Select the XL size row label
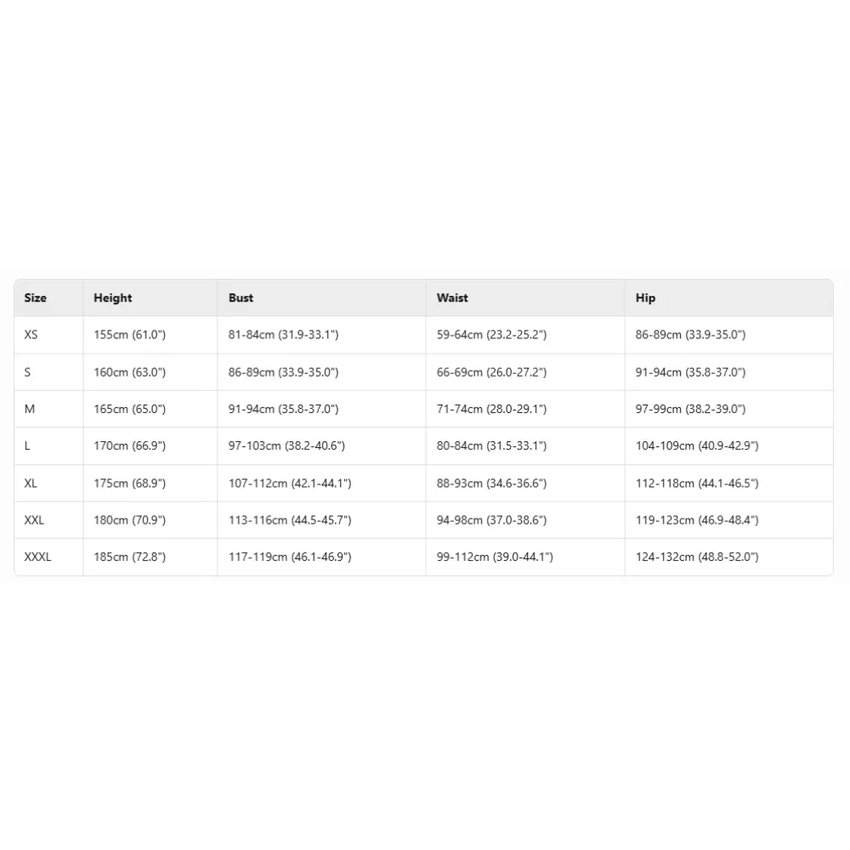The height and width of the screenshot is (850, 850). point(31,483)
